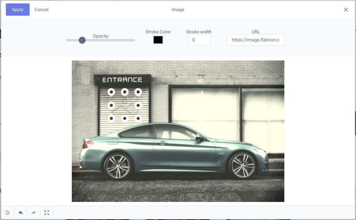Click the top-middle resize handle
The height and width of the screenshot is (220, 356).
click(125, 92)
